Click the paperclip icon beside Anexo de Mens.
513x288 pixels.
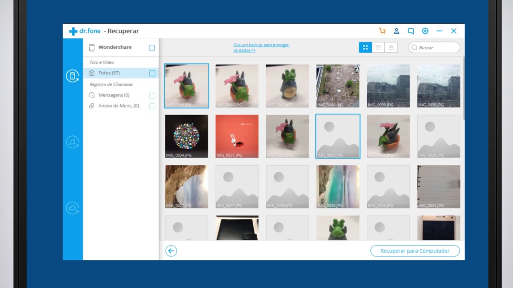point(92,106)
